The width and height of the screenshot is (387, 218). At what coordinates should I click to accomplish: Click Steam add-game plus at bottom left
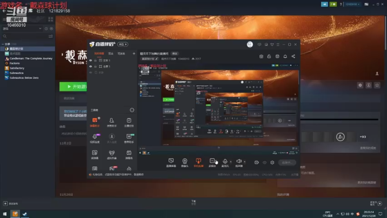pos(5,203)
